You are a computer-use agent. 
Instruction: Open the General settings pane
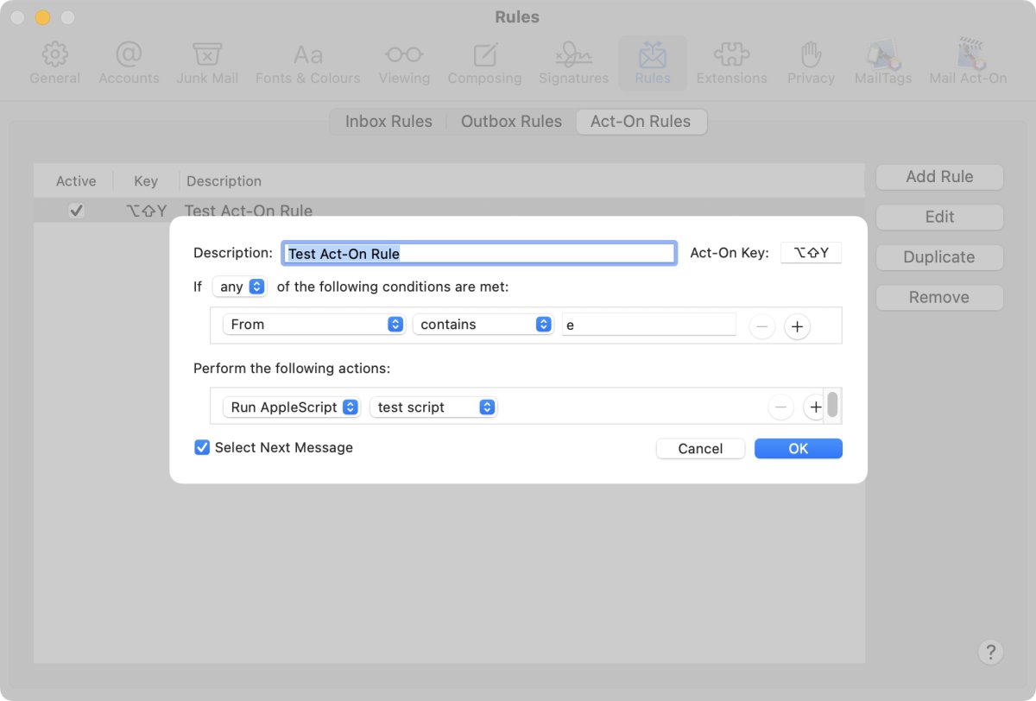point(54,60)
